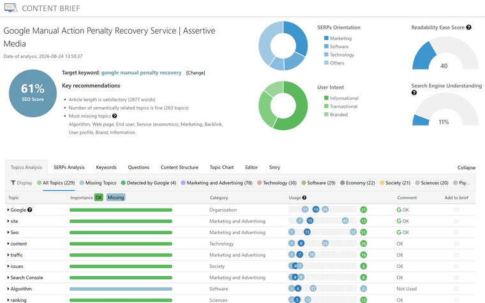The width and height of the screenshot is (485, 303).
Task: Filter by Detected by Google (4)
Action: pos(149,182)
